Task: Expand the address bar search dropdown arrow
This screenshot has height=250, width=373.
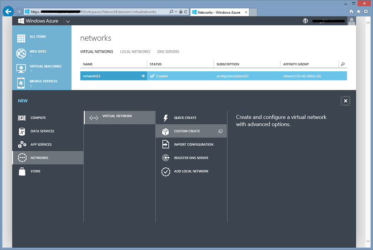Action: [x=176, y=12]
